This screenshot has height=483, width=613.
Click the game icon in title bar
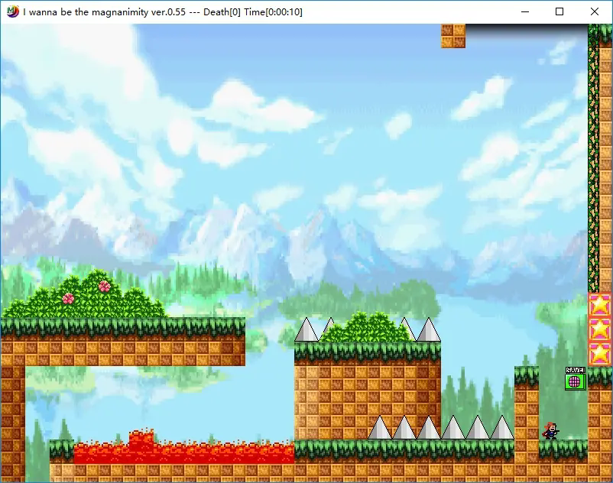click(x=12, y=11)
